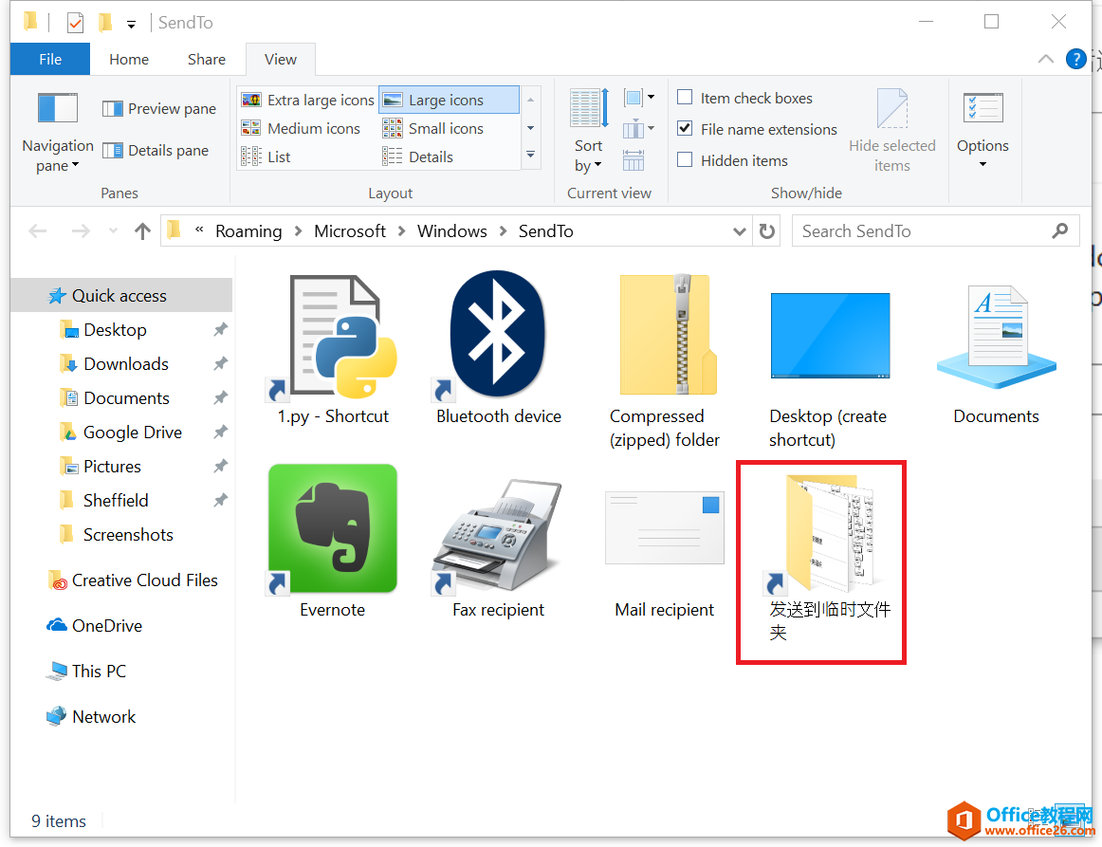The height and width of the screenshot is (847, 1102).
Task: Unpin Downloads using its pin icon
Action: pyautogui.click(x=221, y=363)
